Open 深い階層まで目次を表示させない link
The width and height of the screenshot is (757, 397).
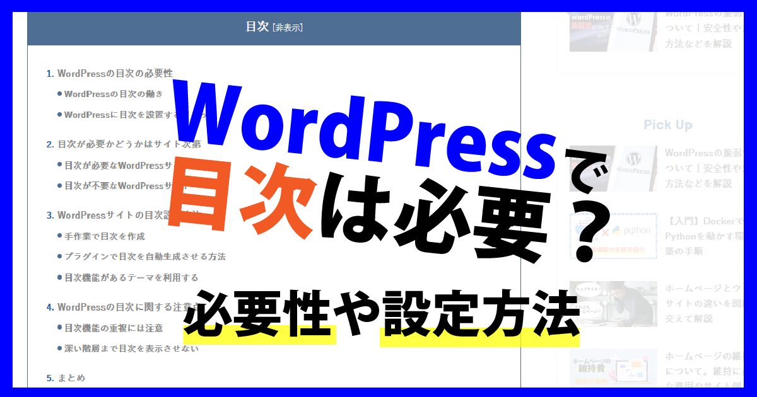pyautogui.click(x=131, y=348)
